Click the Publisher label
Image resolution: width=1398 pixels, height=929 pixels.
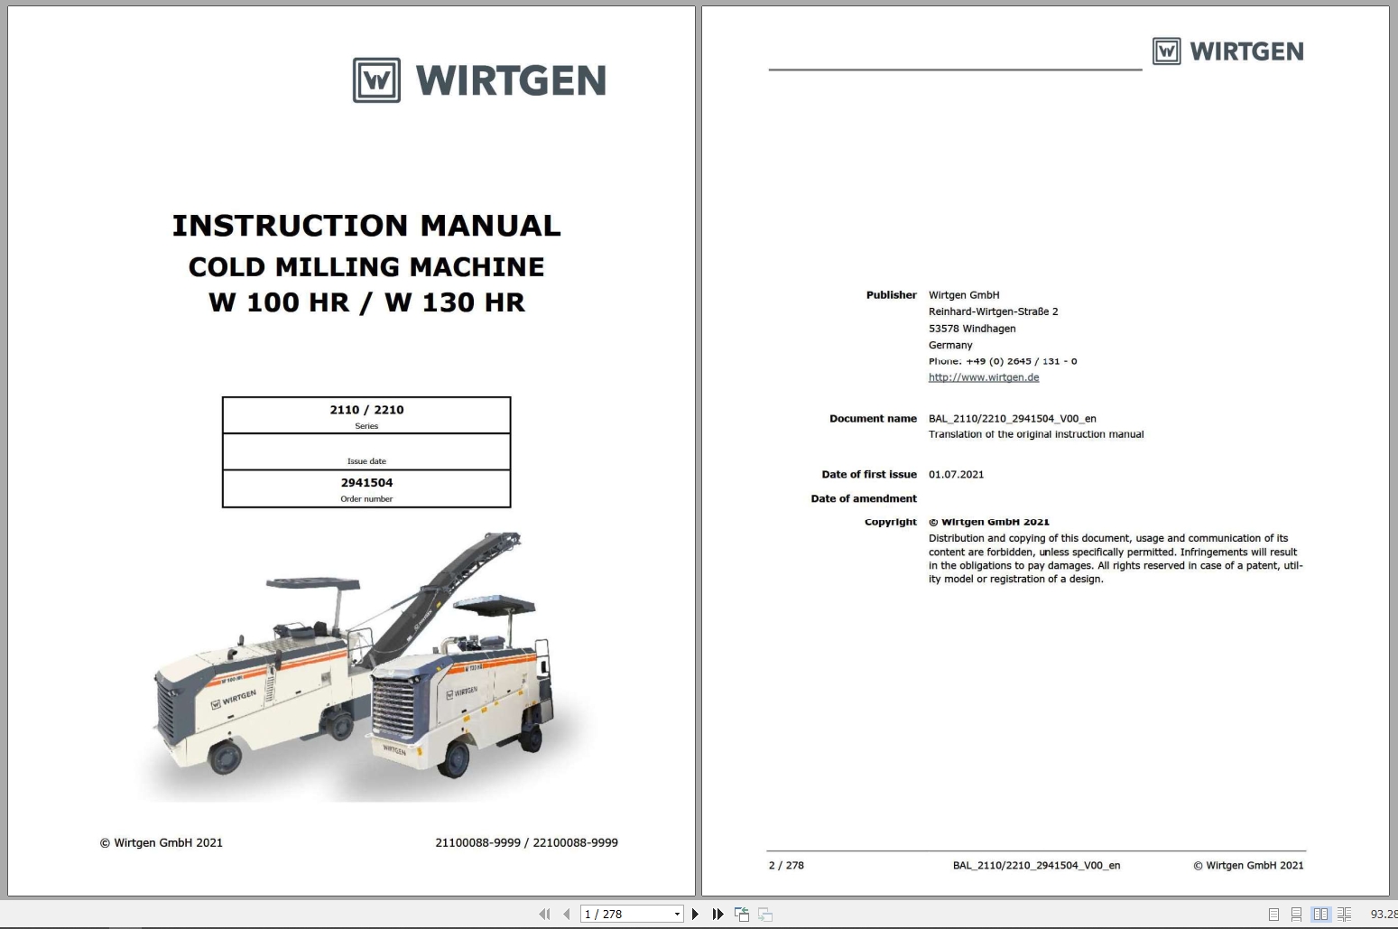891,295
